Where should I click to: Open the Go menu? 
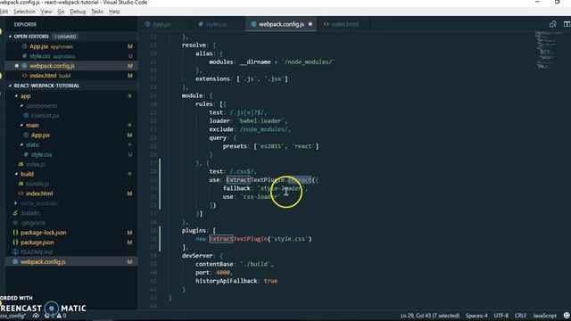pyautogui.click(x=61, y=12)
